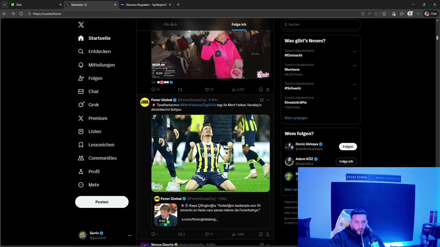Open Startseite from the sidebar

95,38
